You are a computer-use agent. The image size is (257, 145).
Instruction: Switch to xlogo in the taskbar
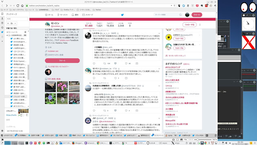[x=175, y=143]
